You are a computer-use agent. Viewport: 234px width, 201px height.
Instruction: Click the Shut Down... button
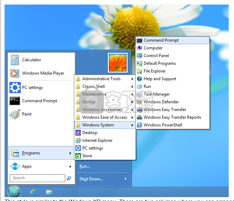point(91,179)
